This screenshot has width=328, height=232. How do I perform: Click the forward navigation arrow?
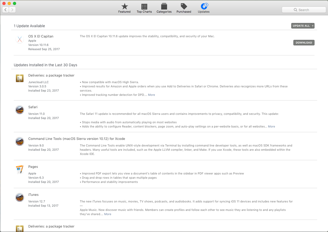12,10
